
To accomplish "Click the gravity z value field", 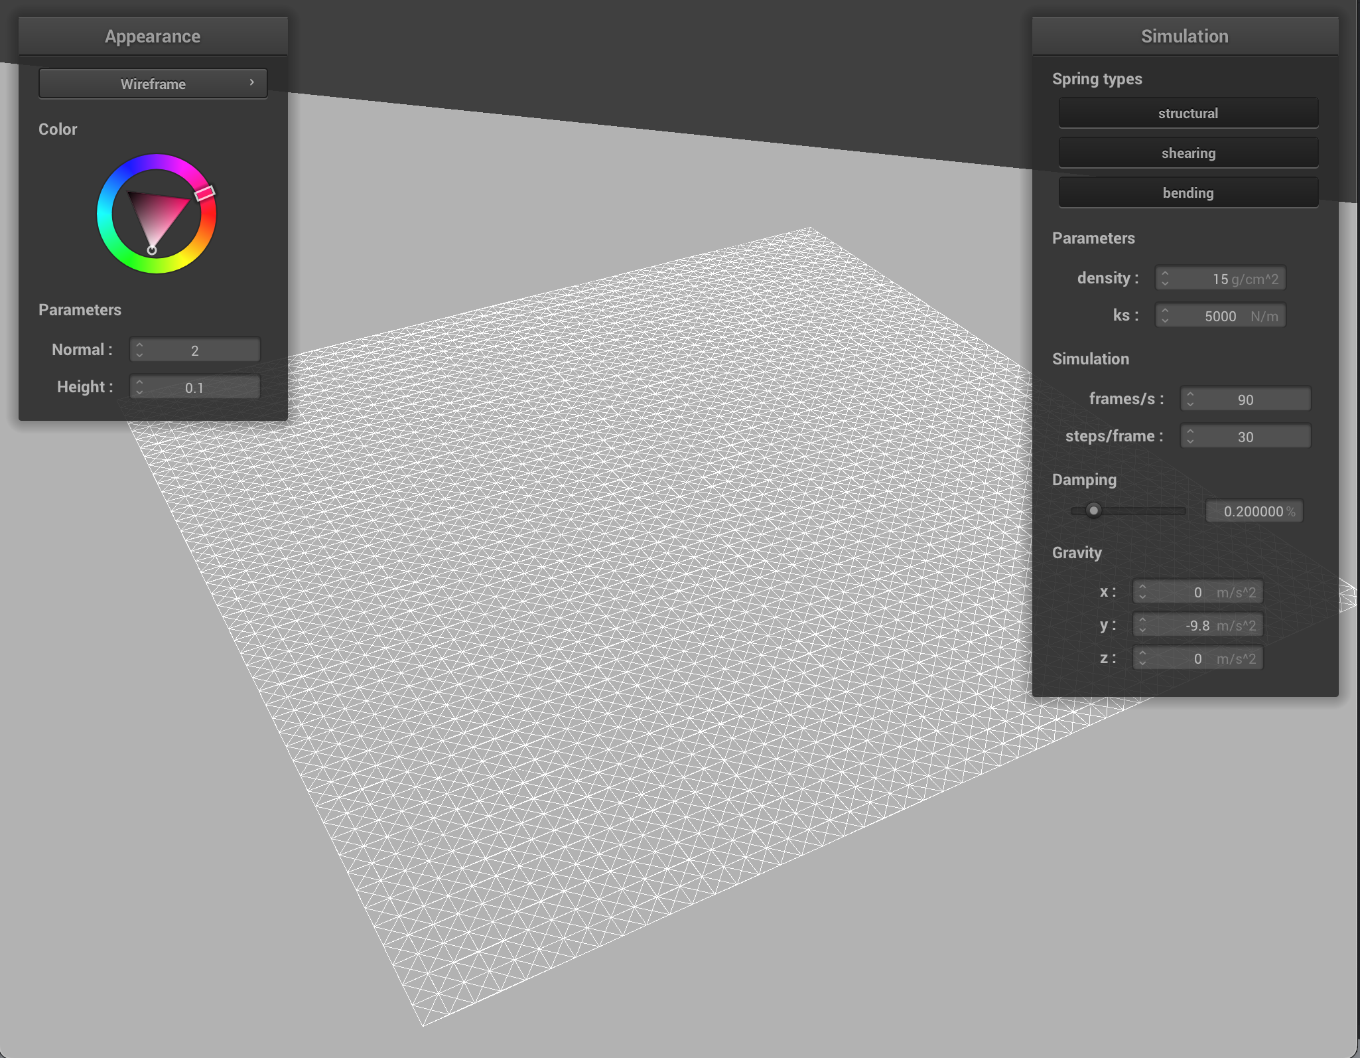I will click(x=1198, y=658).
